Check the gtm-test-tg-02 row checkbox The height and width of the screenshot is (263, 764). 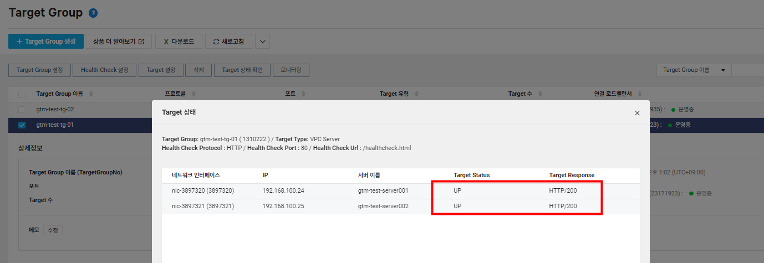point(22,109)
